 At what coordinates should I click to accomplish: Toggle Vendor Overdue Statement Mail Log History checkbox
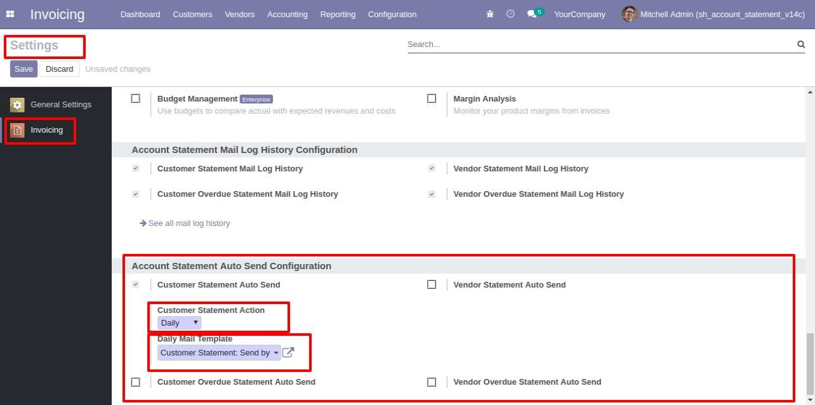[x=432, y=194]
